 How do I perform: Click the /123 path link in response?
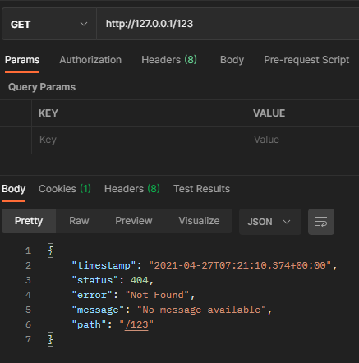point(136,324)
